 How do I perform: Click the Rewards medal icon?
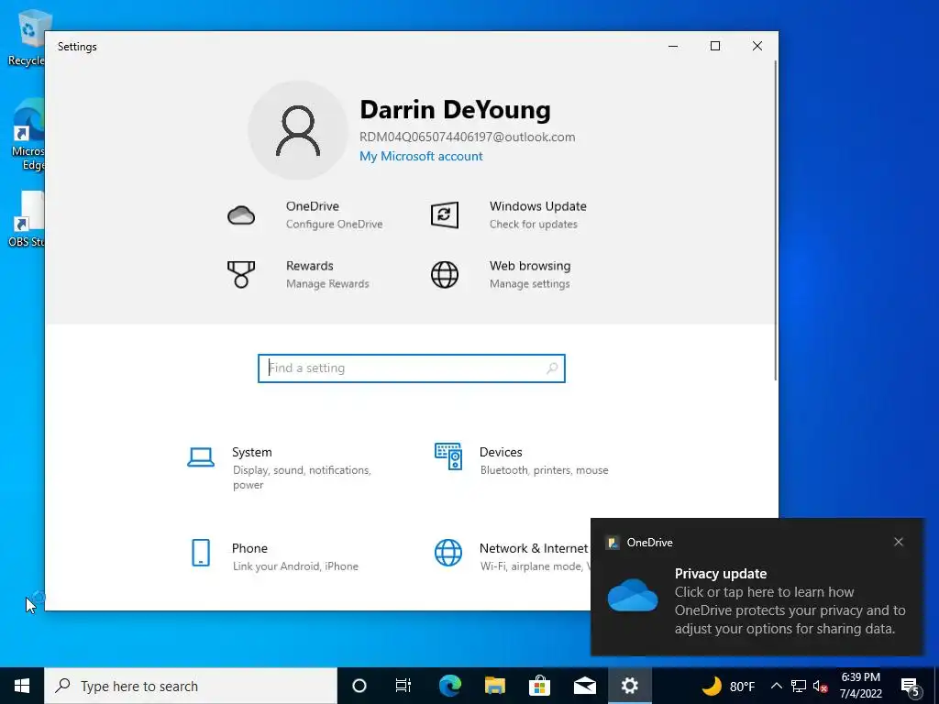click(241, 275)
